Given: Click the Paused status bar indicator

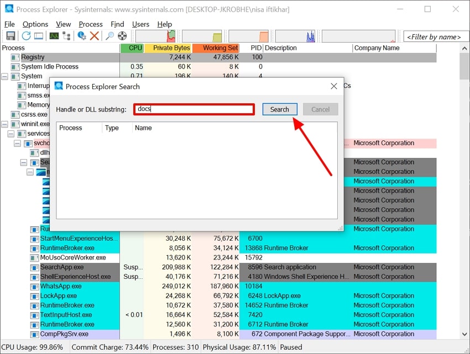Looking at the screenshot, I should click(x=291, y=347).
